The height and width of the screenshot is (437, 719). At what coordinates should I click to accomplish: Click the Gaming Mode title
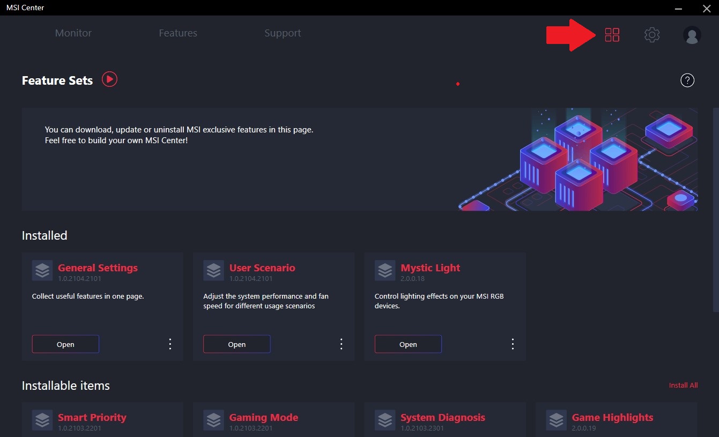point(264,418)
